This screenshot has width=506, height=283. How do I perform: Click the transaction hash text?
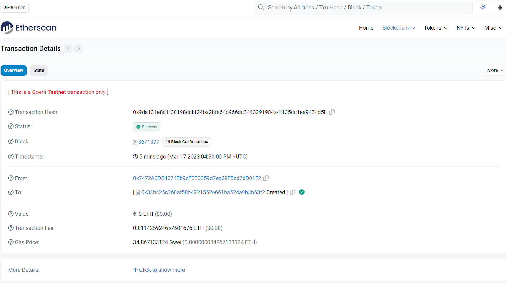point(229,112)
